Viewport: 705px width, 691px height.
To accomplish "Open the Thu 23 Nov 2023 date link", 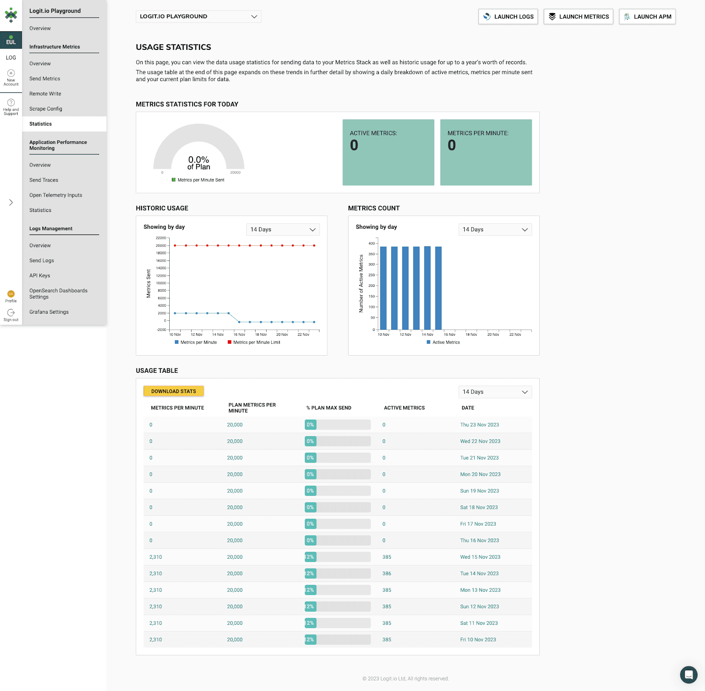I will point(479,424).
